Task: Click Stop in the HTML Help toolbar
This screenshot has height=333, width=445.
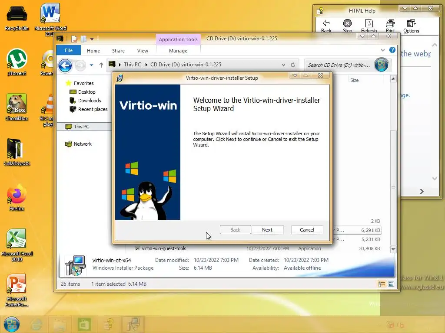Action: click(347, 26)
